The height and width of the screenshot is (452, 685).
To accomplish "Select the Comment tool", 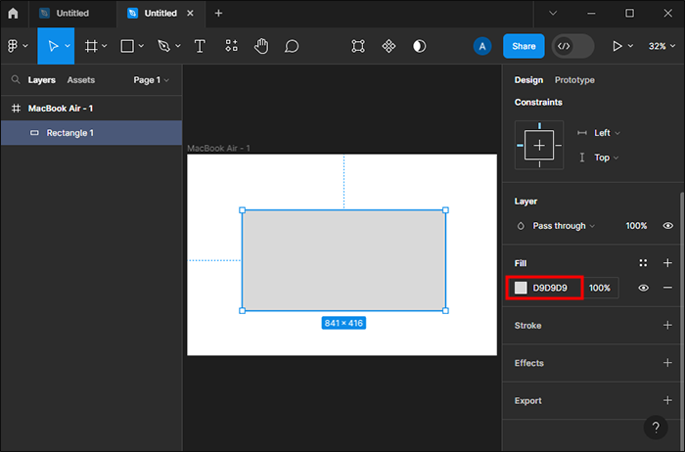I will 292,46.
